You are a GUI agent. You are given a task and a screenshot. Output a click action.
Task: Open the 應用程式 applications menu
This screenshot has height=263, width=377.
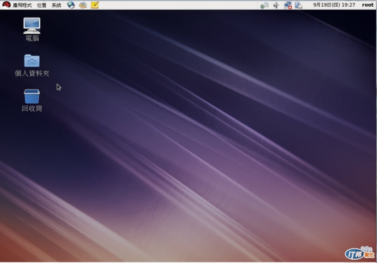click(22, 5)
